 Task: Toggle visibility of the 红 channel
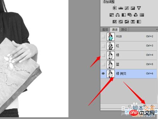click(x=103, y=46)
